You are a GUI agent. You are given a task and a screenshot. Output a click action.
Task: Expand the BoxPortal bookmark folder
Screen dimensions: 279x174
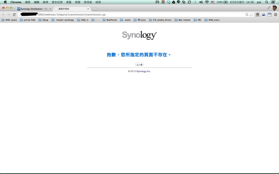110,20
